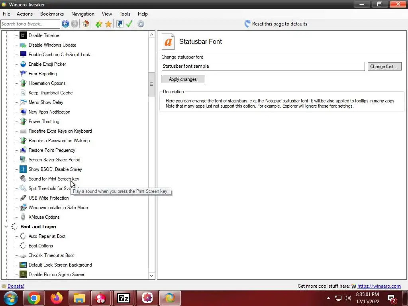This screenshot has height=306, width=408.
Task: Click the Apply changes button
Action: tap(183, 79)
